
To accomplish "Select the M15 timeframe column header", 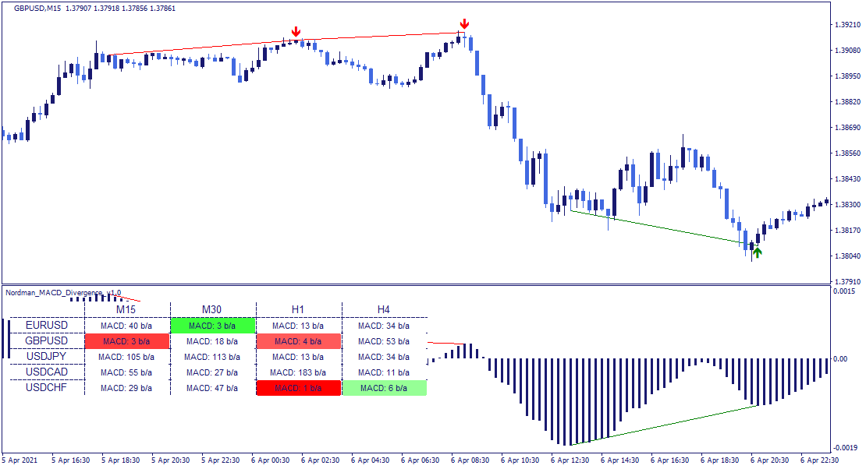I will click(126, 310).
